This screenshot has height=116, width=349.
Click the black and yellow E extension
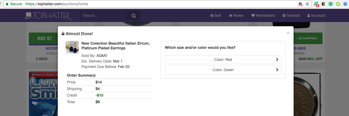324,4
